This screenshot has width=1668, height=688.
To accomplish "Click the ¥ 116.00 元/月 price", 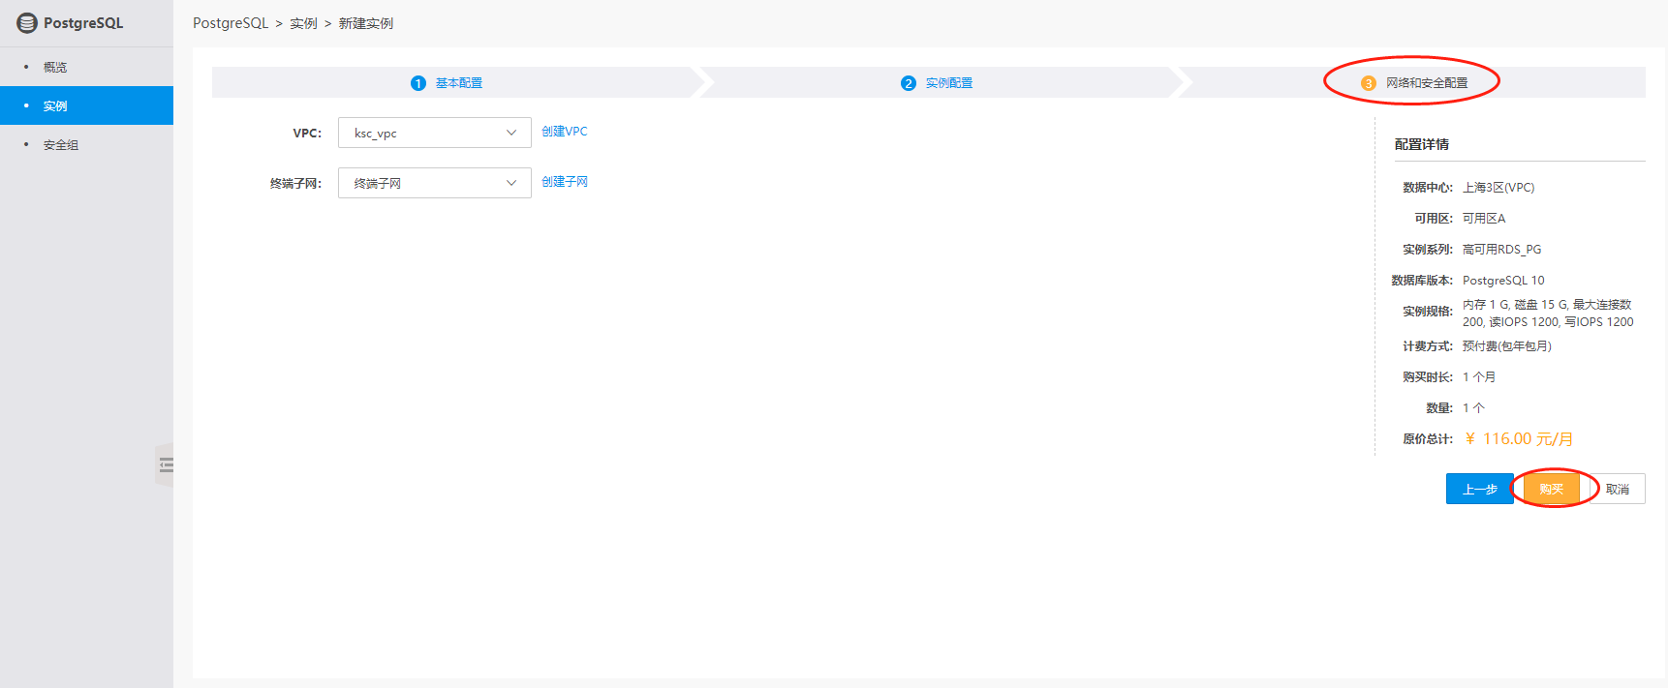I will (x=1519, y=439).
